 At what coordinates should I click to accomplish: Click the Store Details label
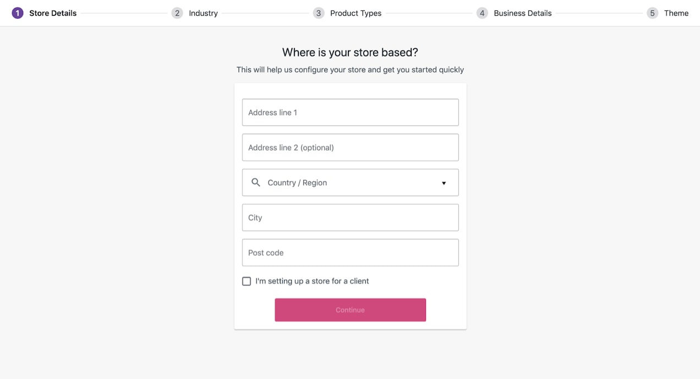tap(53, 13)
